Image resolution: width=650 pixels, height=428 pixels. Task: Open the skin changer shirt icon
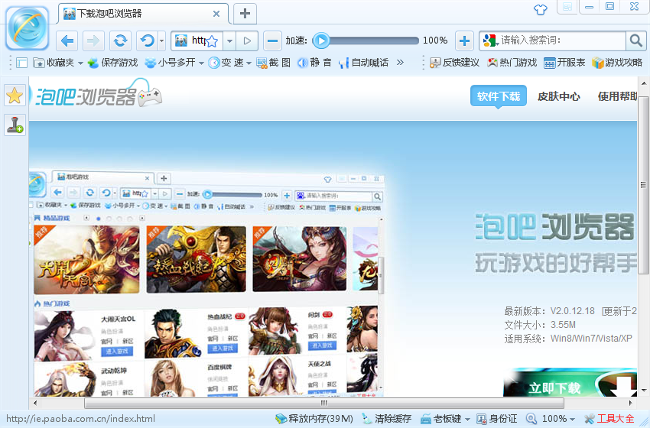[540, 9]
